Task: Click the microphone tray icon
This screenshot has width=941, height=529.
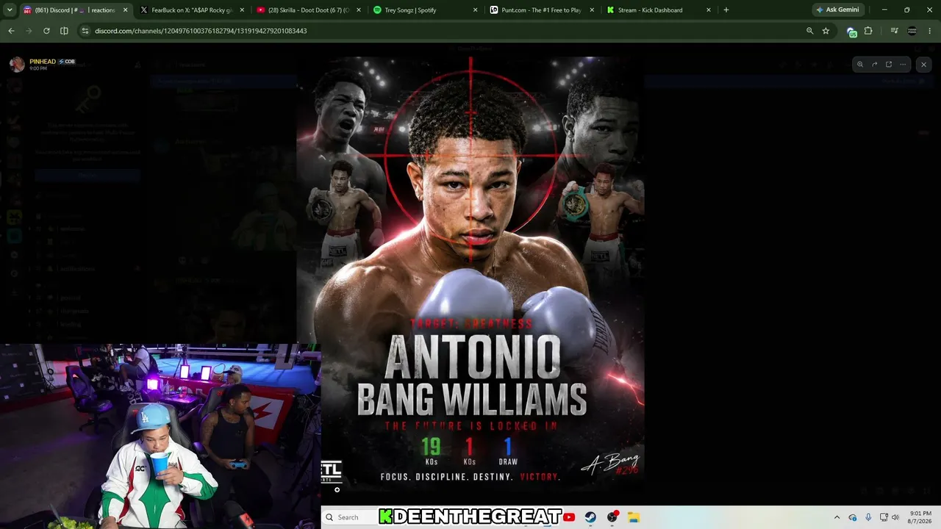Action: [x=868, y=517]
